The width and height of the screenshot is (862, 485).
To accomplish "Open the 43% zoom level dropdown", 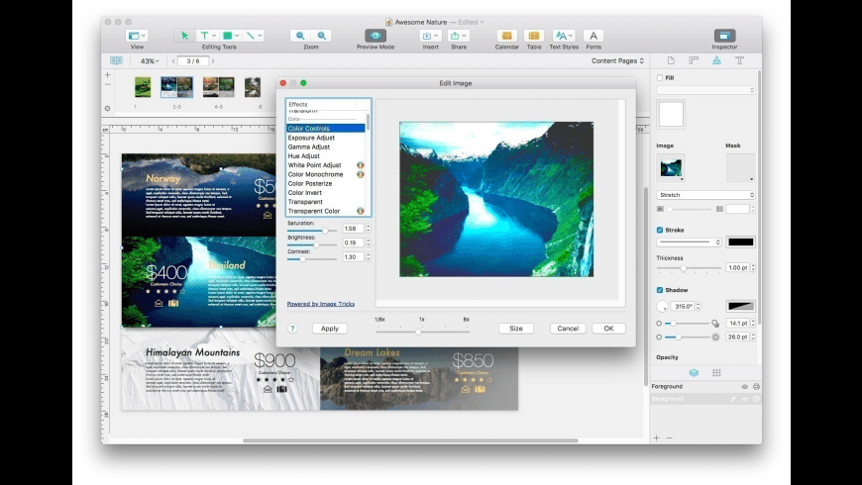I will [x=150, y=61].
